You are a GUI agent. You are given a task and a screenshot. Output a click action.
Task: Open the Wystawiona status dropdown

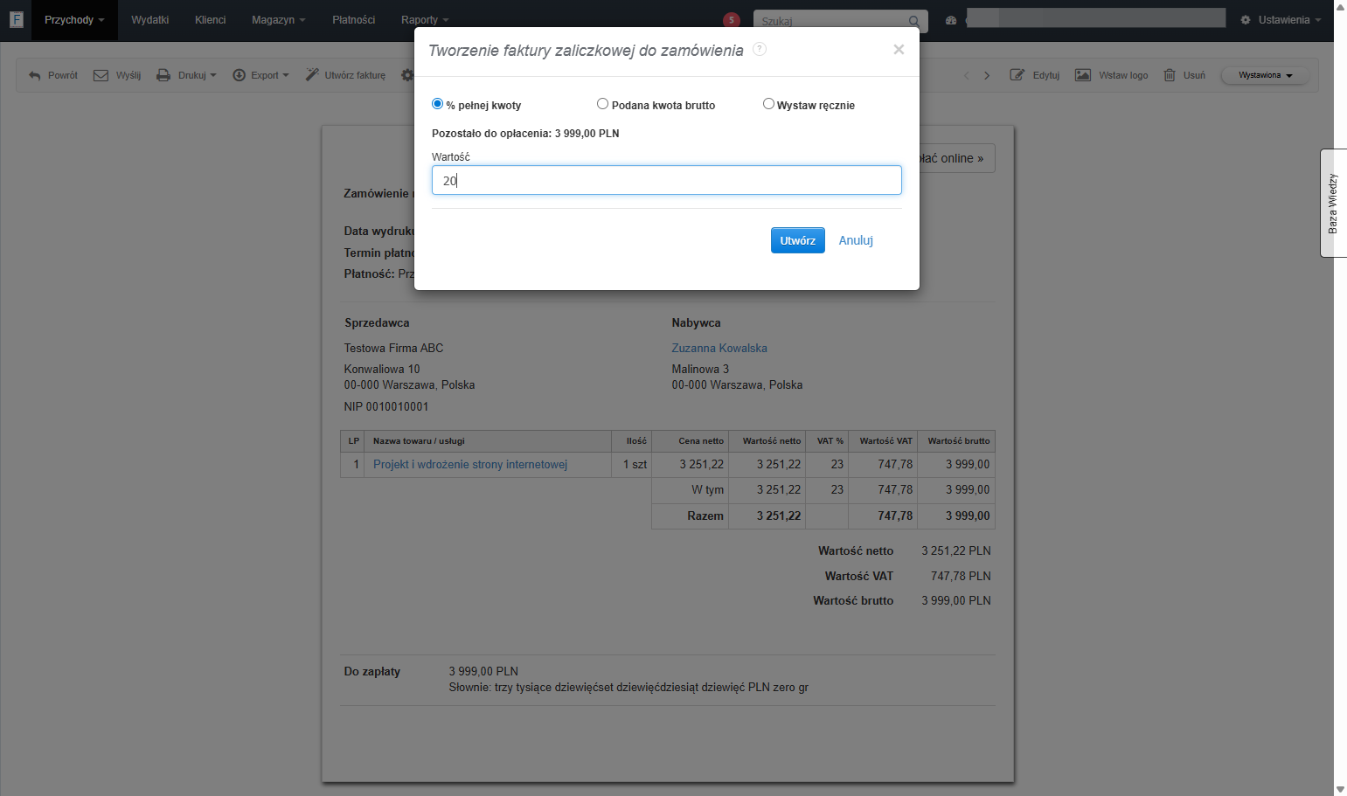coord(1265,75)
